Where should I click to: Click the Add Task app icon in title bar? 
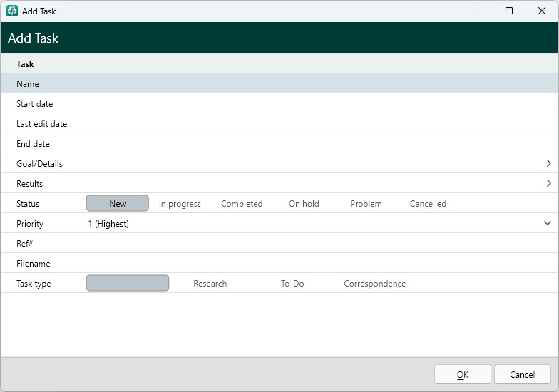pos(12,11)
